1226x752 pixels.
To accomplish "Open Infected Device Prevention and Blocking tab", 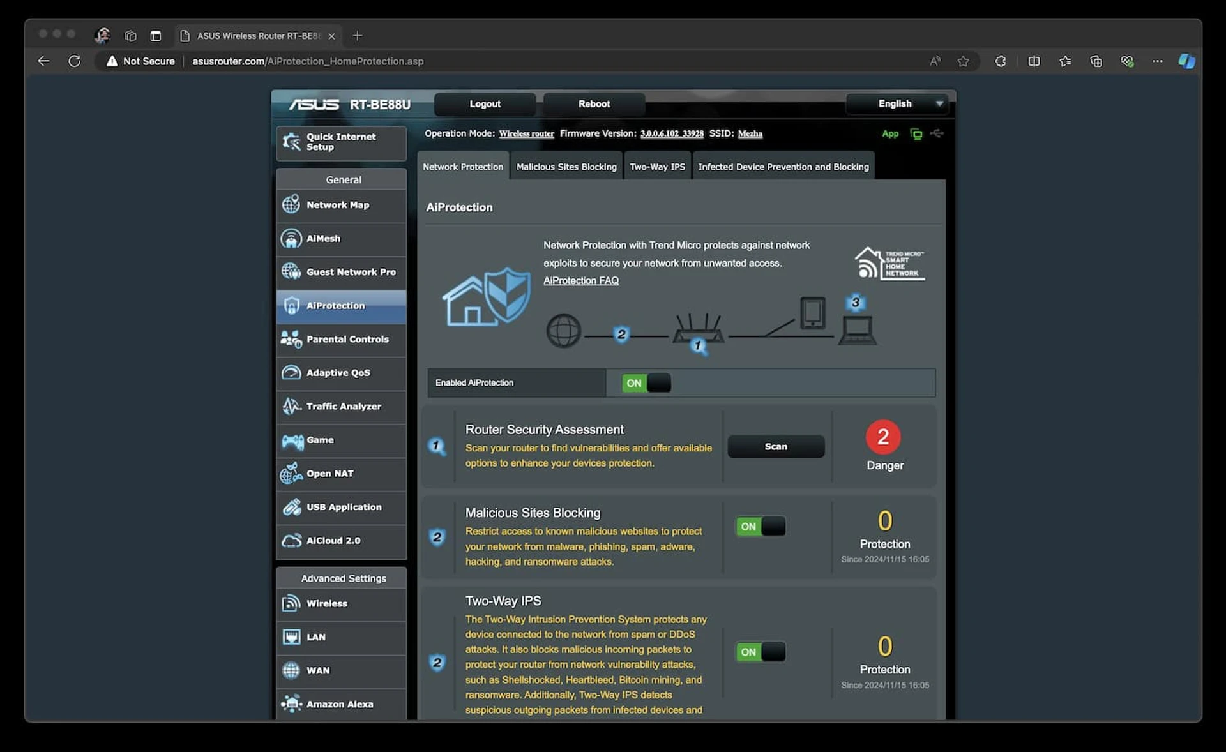I will tap(783, 167).
